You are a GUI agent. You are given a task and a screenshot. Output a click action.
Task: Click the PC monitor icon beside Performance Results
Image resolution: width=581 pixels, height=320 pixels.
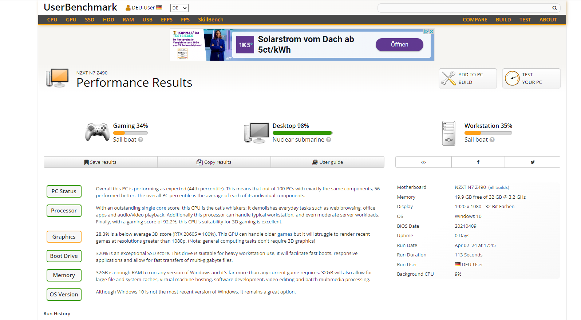pos(58,78)
